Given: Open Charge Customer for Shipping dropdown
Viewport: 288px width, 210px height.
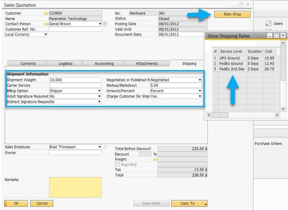Looking at the screenshot, I should pos(200,96).
